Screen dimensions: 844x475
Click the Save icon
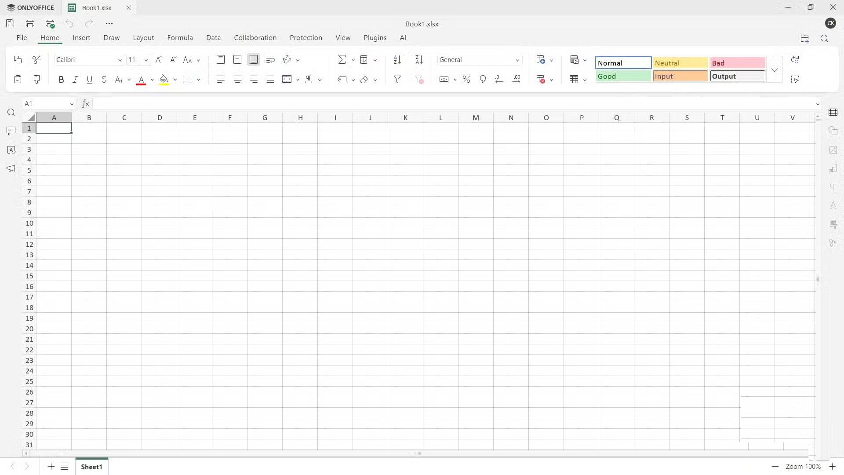pyautogui.click(x=11, y=24)
